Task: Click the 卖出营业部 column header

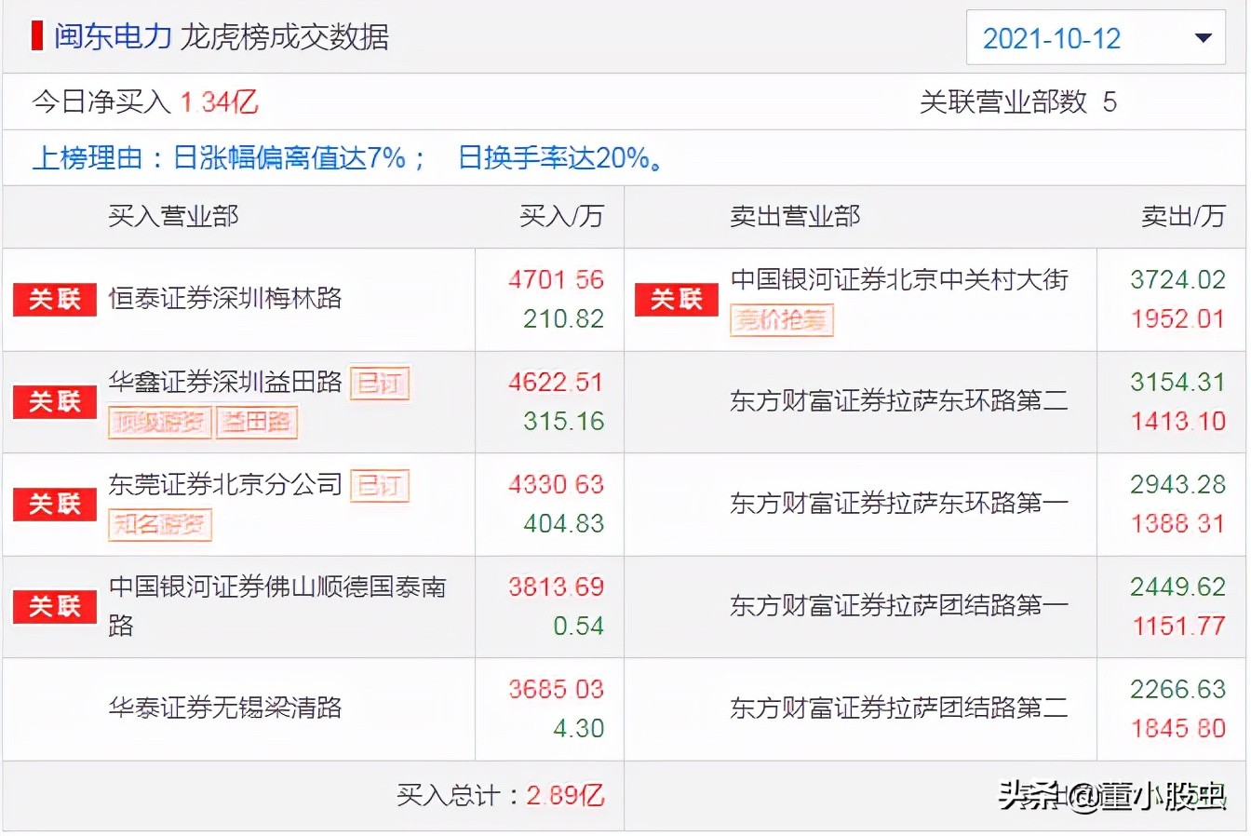Action: point(795,217)
